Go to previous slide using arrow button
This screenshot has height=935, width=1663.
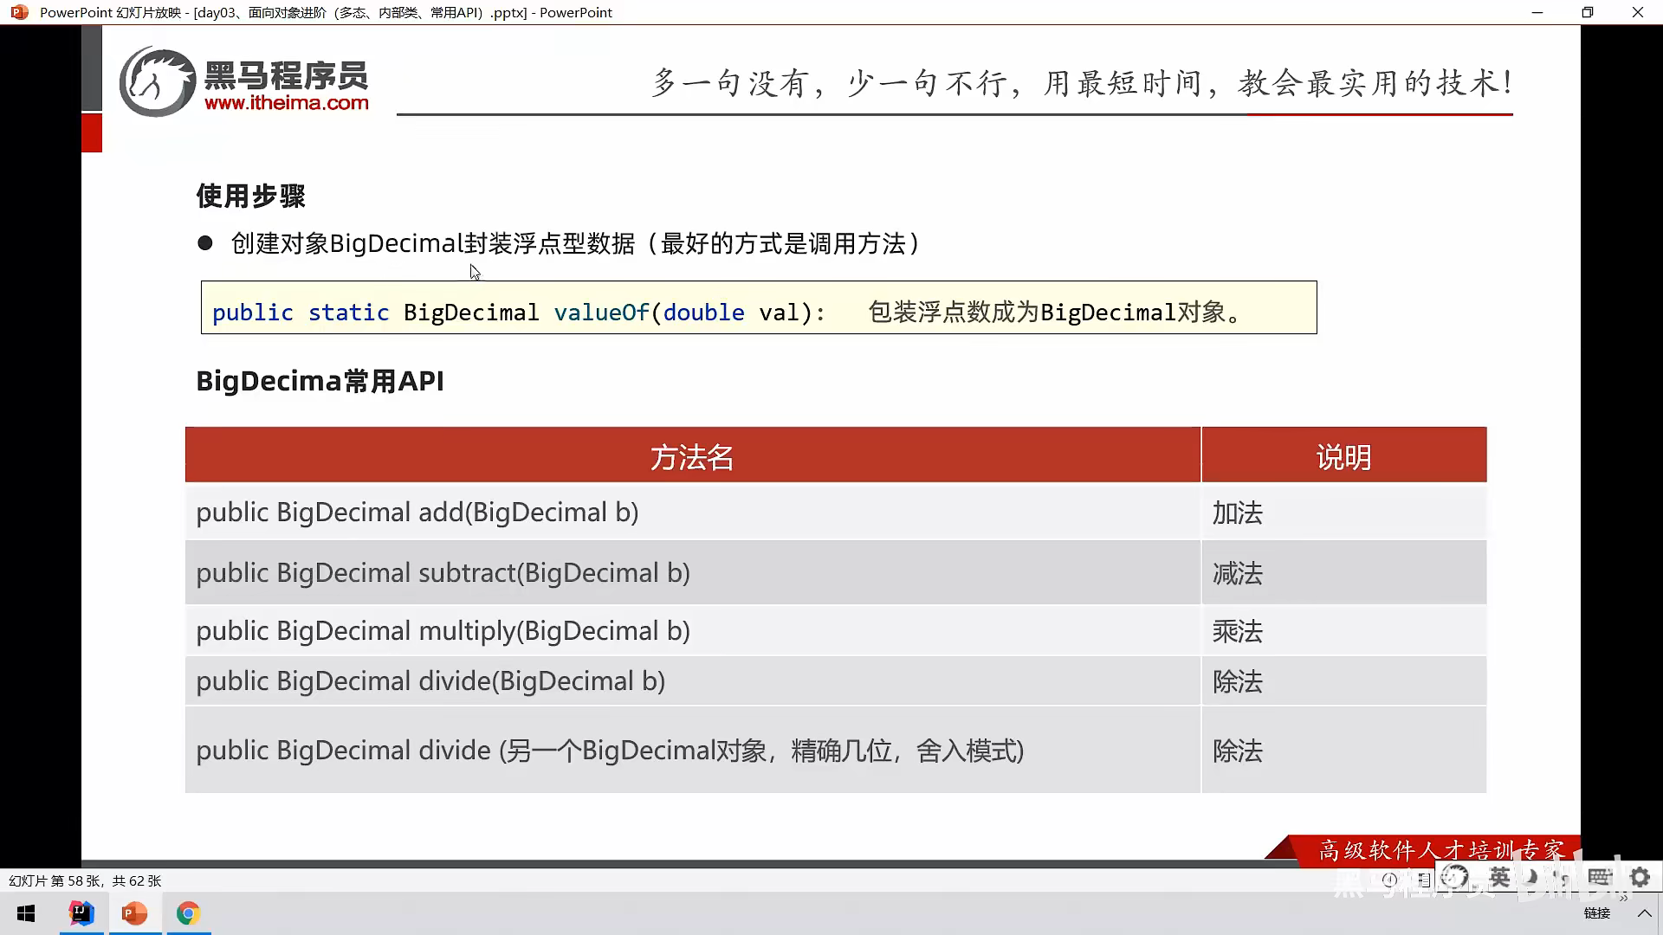pyautogui.click(x=1389, y=880)
